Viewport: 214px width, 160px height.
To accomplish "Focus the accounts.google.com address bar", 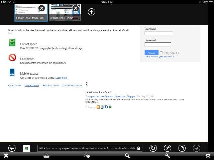I will coord(90,148).
